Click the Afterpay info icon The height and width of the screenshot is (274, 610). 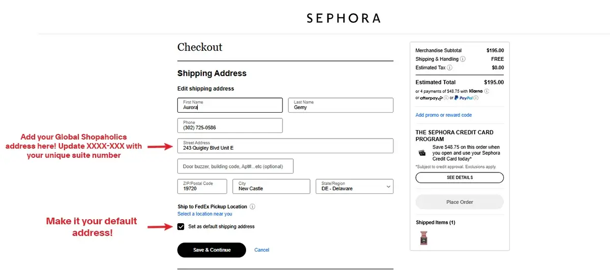[446, 98]
